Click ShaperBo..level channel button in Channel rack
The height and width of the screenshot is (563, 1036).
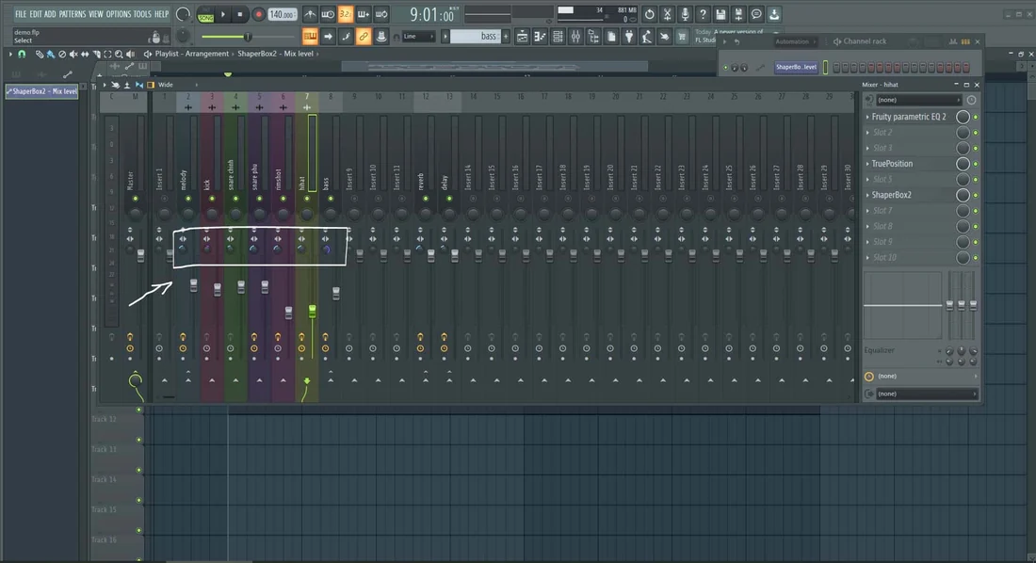[796, 67]
